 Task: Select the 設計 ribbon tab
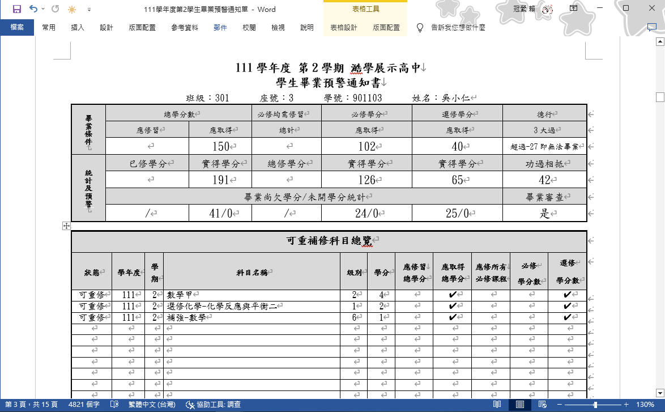point(106,28)
